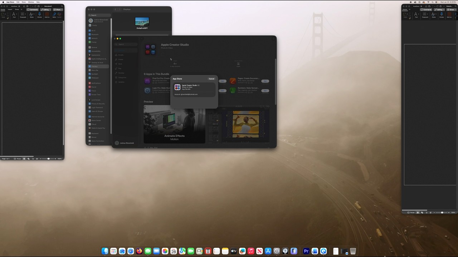Open Share dropdown in left Word window
This screenshot has height=257, width=458.
58,10
